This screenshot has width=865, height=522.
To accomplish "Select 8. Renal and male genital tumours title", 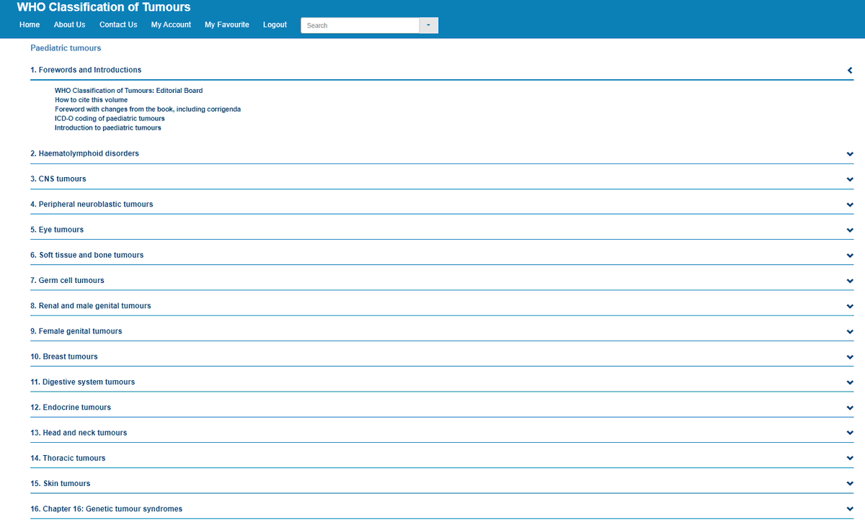I will click(91, 306).
